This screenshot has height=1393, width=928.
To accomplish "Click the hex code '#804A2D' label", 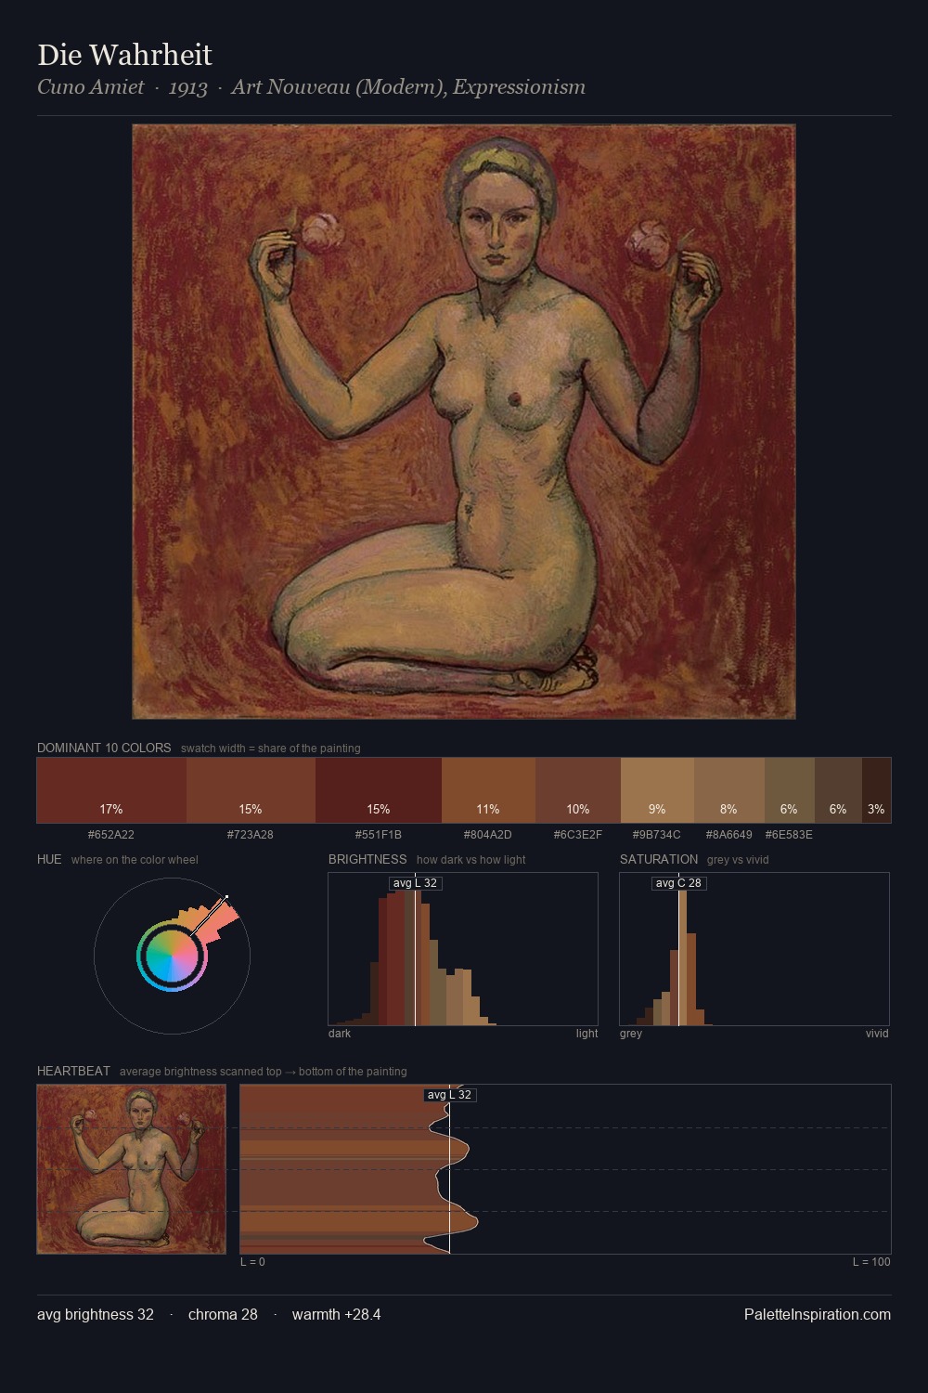I will point(488,835).
